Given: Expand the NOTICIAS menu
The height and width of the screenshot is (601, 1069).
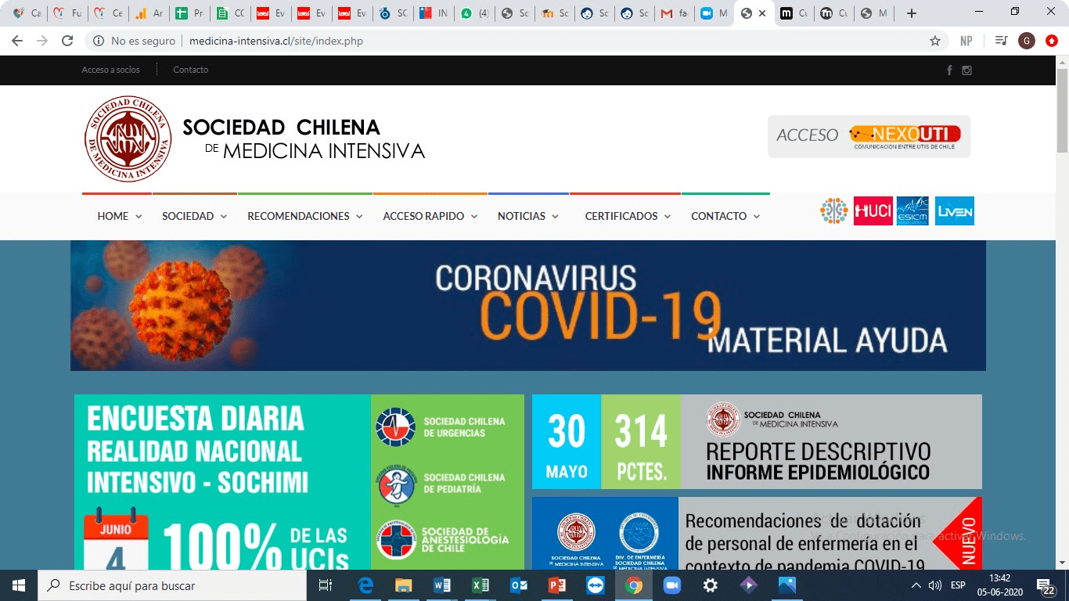Looking at the screenshot, I should [528, 216].
